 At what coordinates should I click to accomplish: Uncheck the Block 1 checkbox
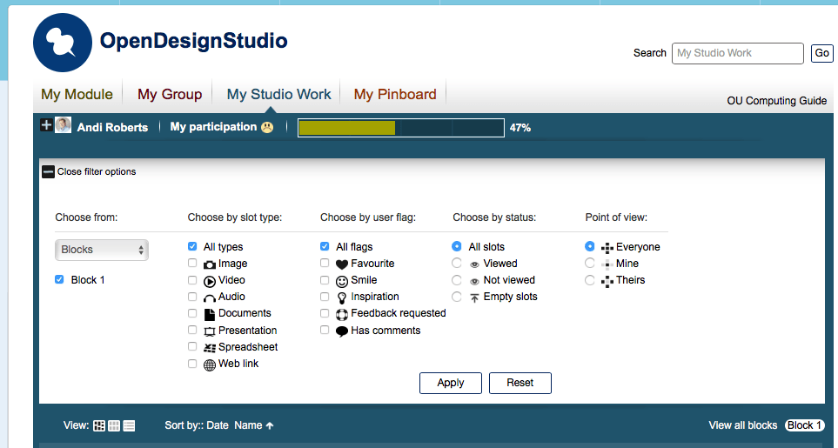click(59, 279)
